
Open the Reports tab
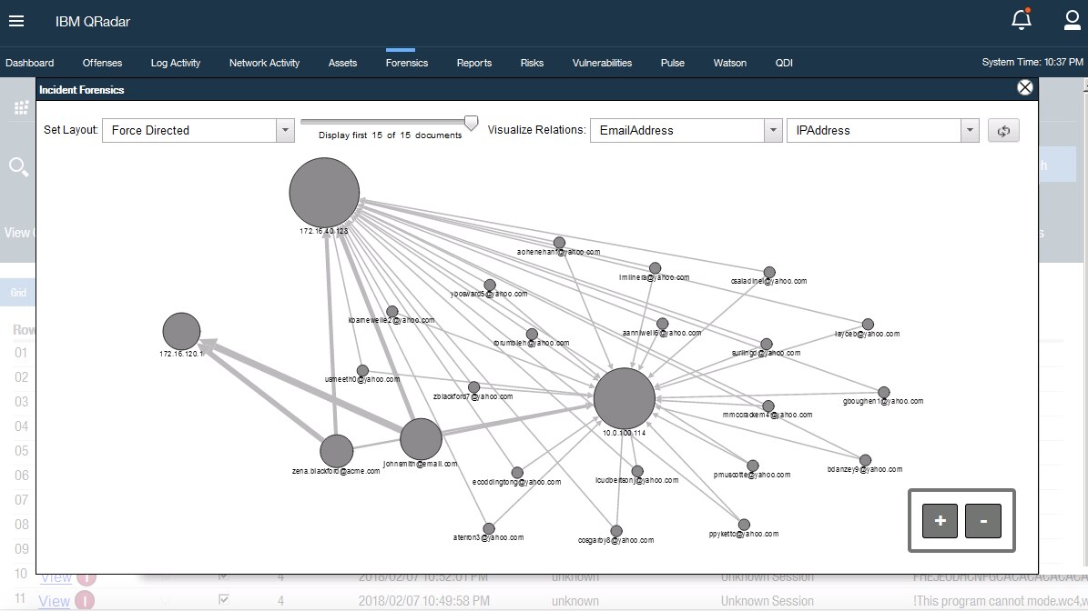click(x=474, y=63)
